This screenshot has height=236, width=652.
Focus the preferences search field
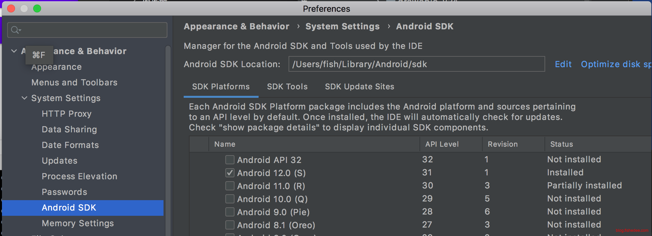click(93, 30)
